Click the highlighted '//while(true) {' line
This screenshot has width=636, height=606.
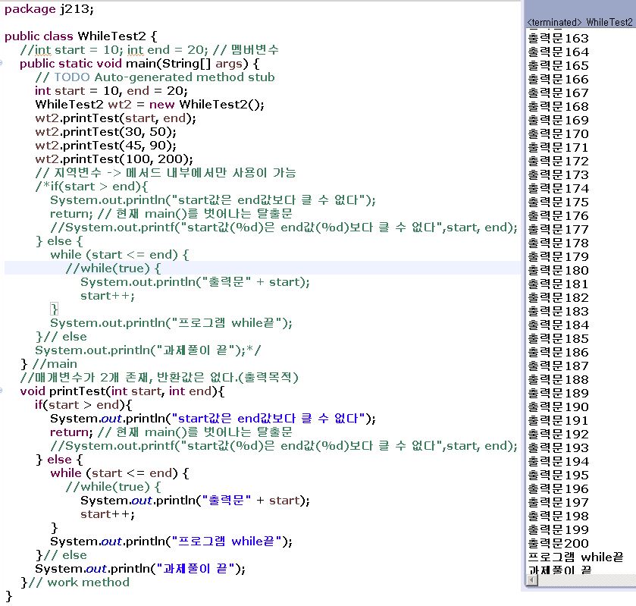[x=113, y=268]
